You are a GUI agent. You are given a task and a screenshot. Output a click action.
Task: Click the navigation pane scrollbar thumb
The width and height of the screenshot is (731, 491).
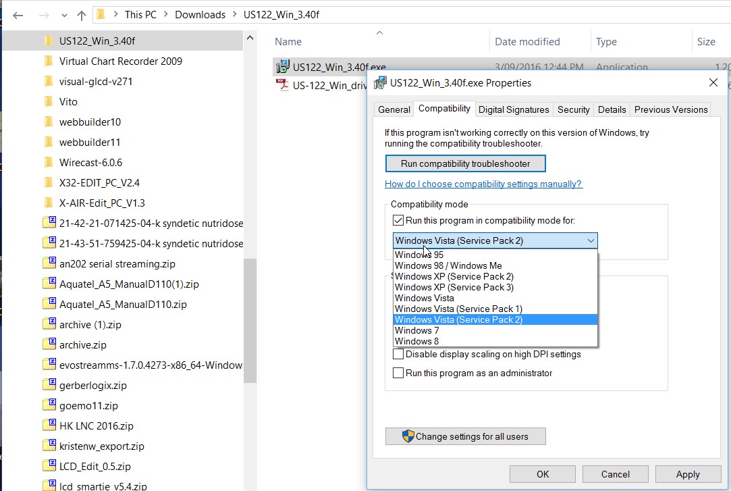(x=250, y=320)
